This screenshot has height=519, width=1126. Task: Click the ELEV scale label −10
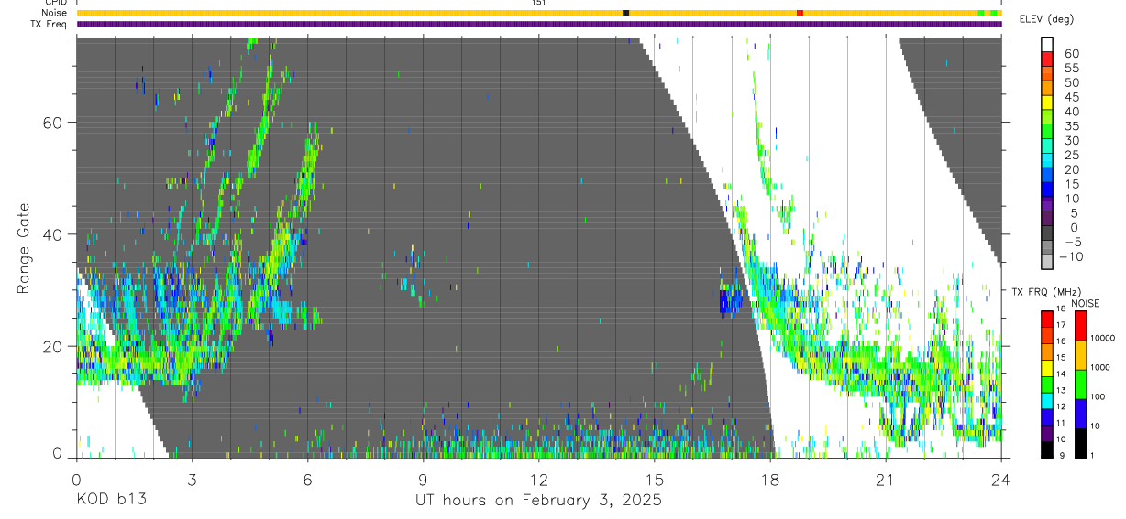(x=1070, y=256)
